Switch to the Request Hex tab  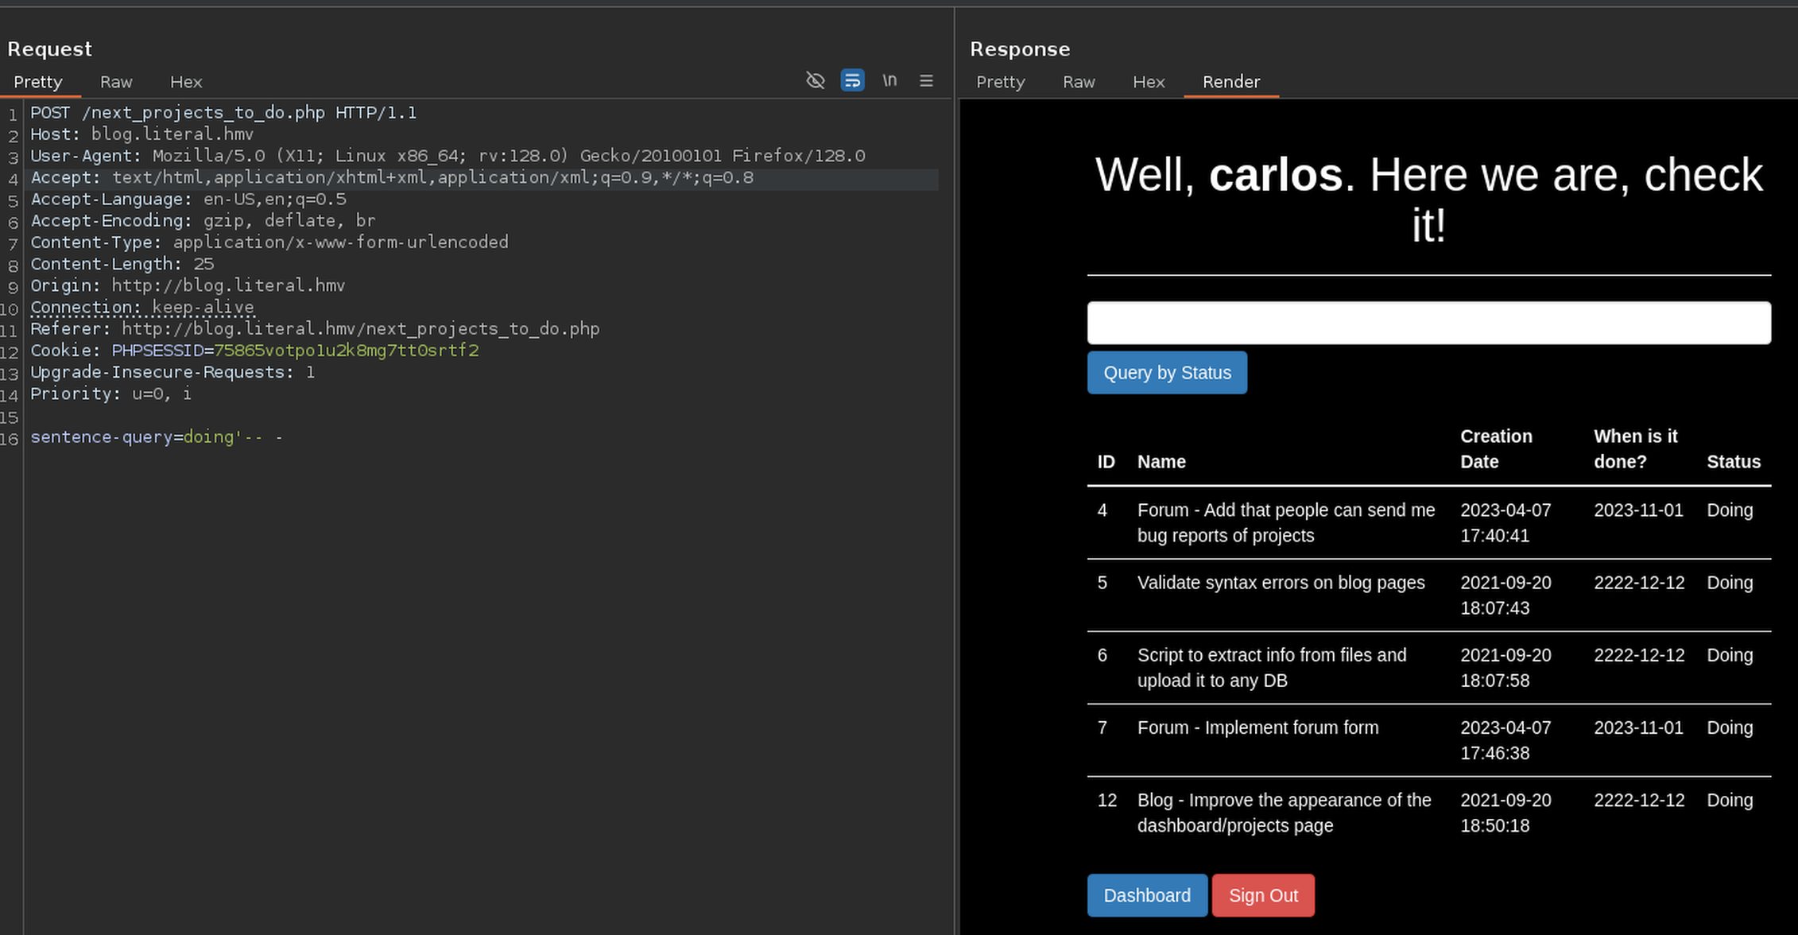coord(186,82)
